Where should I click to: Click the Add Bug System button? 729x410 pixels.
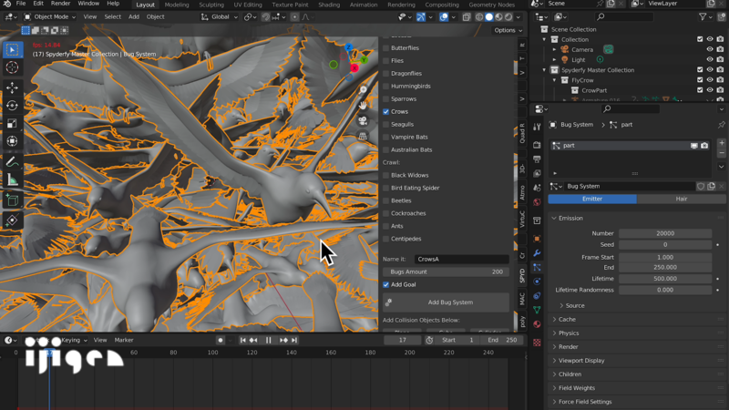pos(446,302)
